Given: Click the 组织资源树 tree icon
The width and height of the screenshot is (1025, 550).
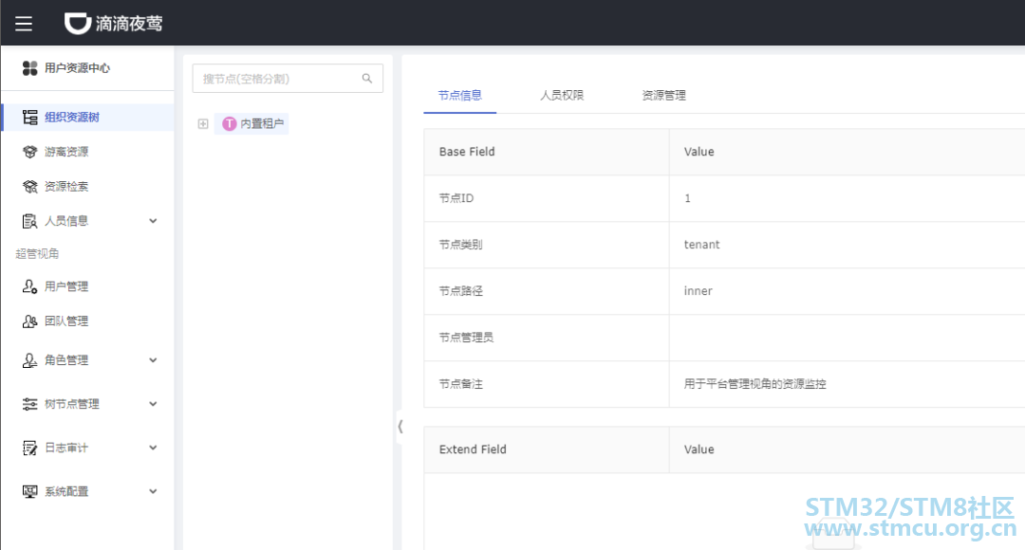Looking at the screenshot, I should pyautogui.click(x=29, y=117).
